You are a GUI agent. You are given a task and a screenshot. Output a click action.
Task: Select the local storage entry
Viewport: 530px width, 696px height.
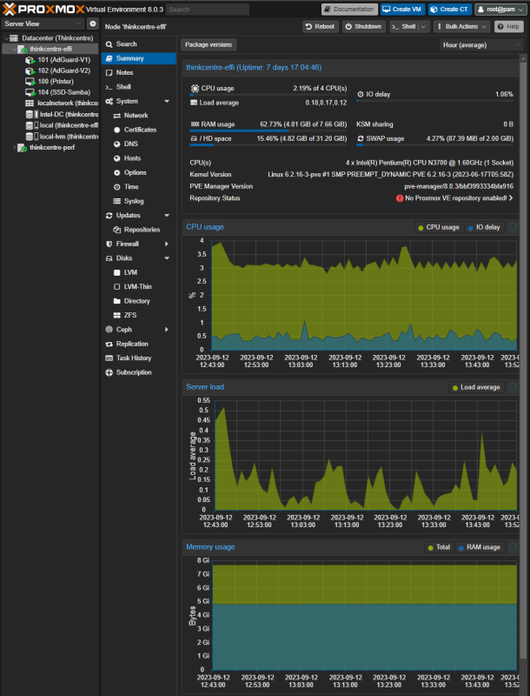pyautogui.click(x=62, y=125)
